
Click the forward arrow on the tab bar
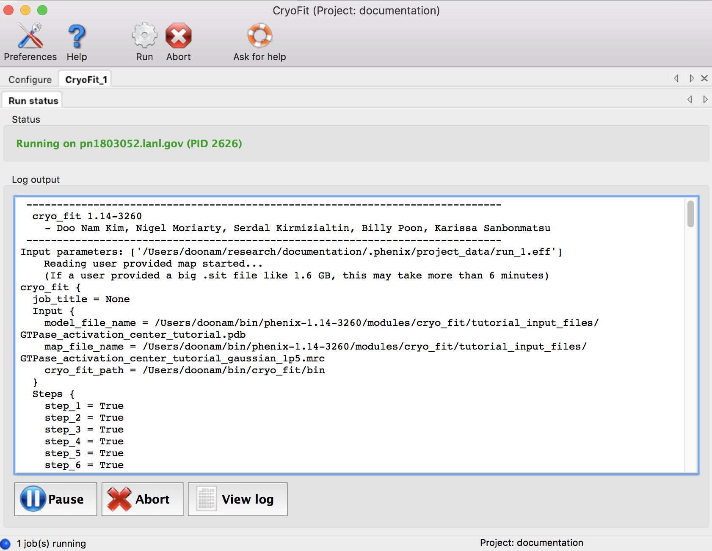point(692,78)
